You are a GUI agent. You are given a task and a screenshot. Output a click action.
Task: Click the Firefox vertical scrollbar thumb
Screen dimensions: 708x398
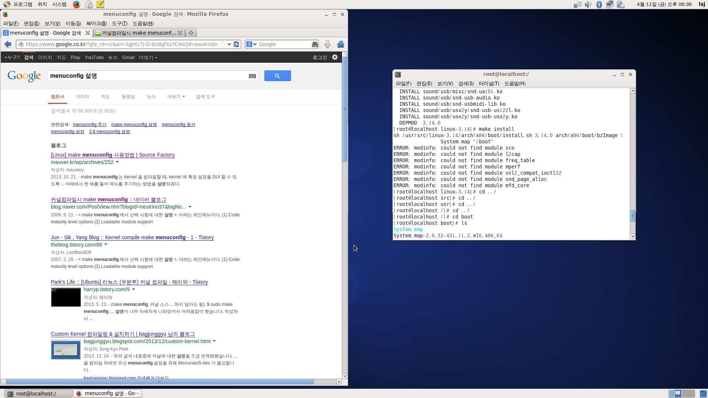344,109
